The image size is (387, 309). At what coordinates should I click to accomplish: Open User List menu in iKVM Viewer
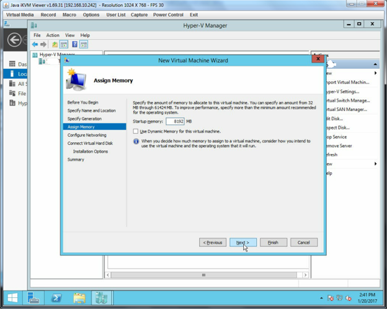(116, 15)
